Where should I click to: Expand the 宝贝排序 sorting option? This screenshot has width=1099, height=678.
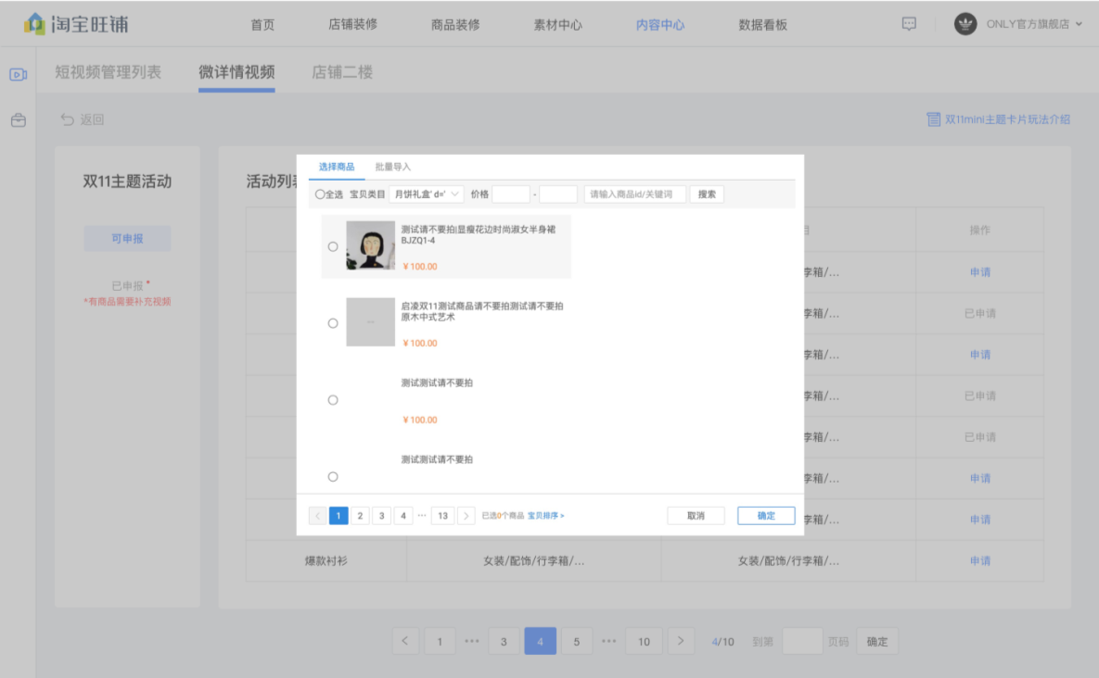tap(545, 516)
